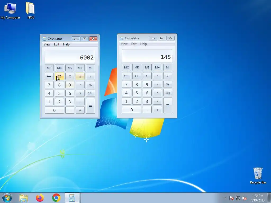Click MC in left Calculator
The width and height of the screenshot is (271, 203).
tap(49, 68)
